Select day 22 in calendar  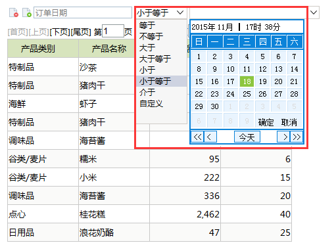click(199, 94)
